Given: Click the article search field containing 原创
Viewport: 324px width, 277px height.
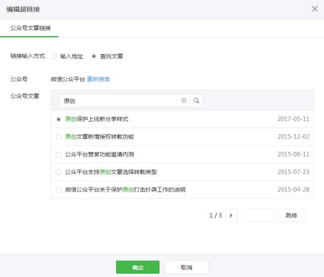Looking at the screenshot, I should point(122,100).
